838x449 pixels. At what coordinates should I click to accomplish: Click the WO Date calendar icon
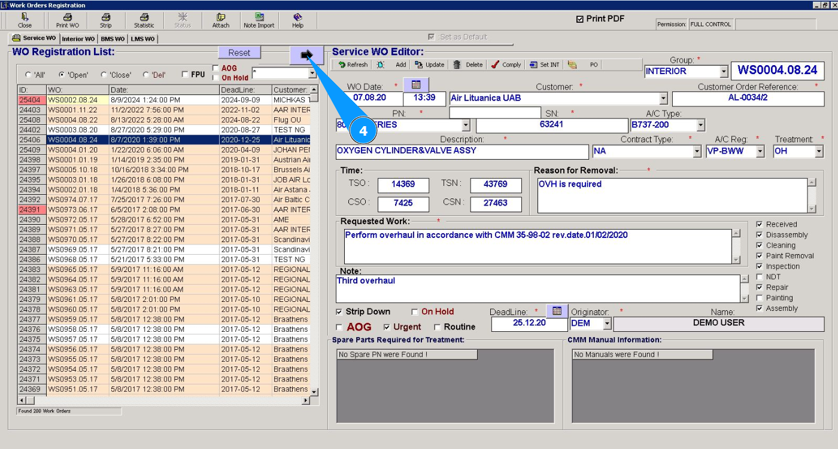pos(416,84)
